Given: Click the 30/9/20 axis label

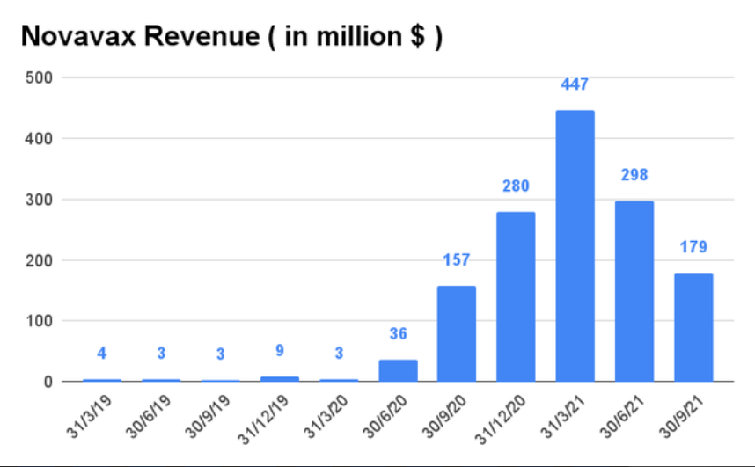Looking at the screenshot, I should click(444, 417).
